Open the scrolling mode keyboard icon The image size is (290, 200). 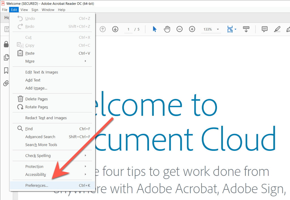(246, 29)
